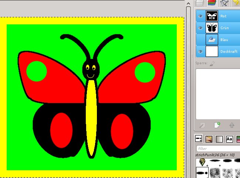
Task: Show the Blau channel by its empty eye slot
Action: pos(200,40)
